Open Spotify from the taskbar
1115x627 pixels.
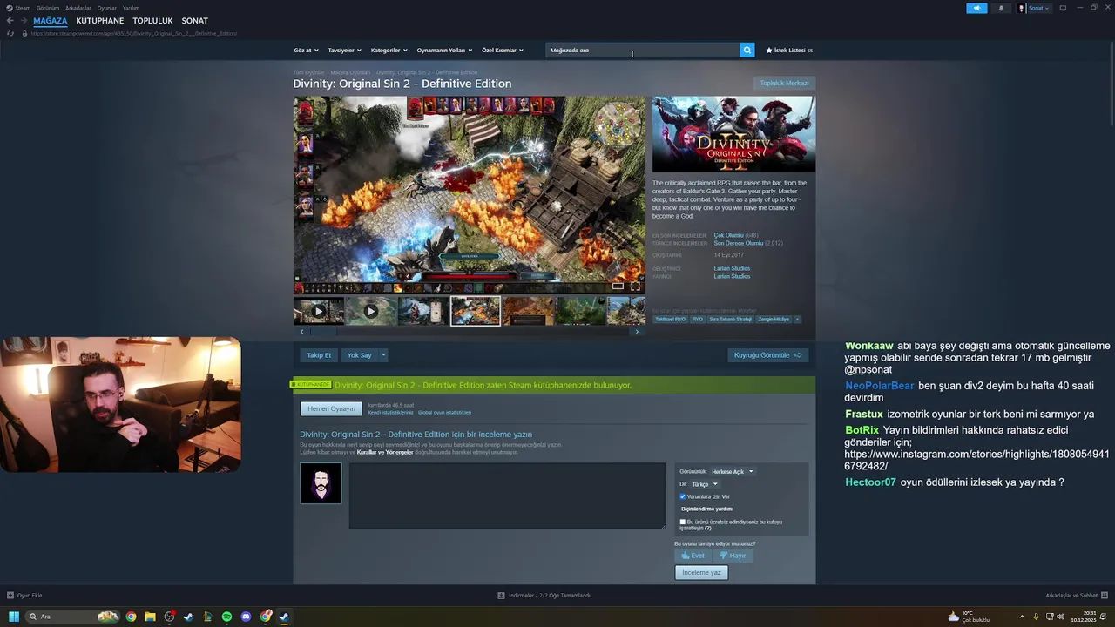click(226, 617)
